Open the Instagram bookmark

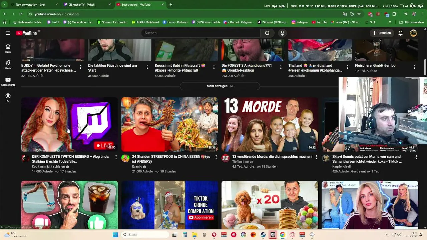point(300,22)
